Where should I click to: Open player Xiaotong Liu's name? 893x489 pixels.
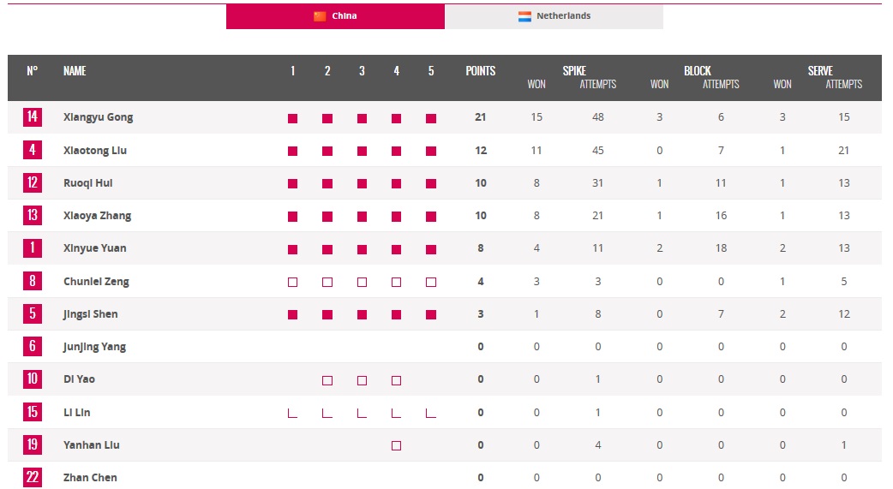(x=94, y=151)
